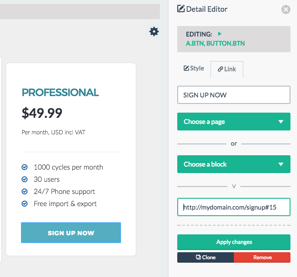Image resolution: width=297 pixels, height=277 pixels.
Task: Click the copy icon on Clone button
Action: [x=198, y=257]
